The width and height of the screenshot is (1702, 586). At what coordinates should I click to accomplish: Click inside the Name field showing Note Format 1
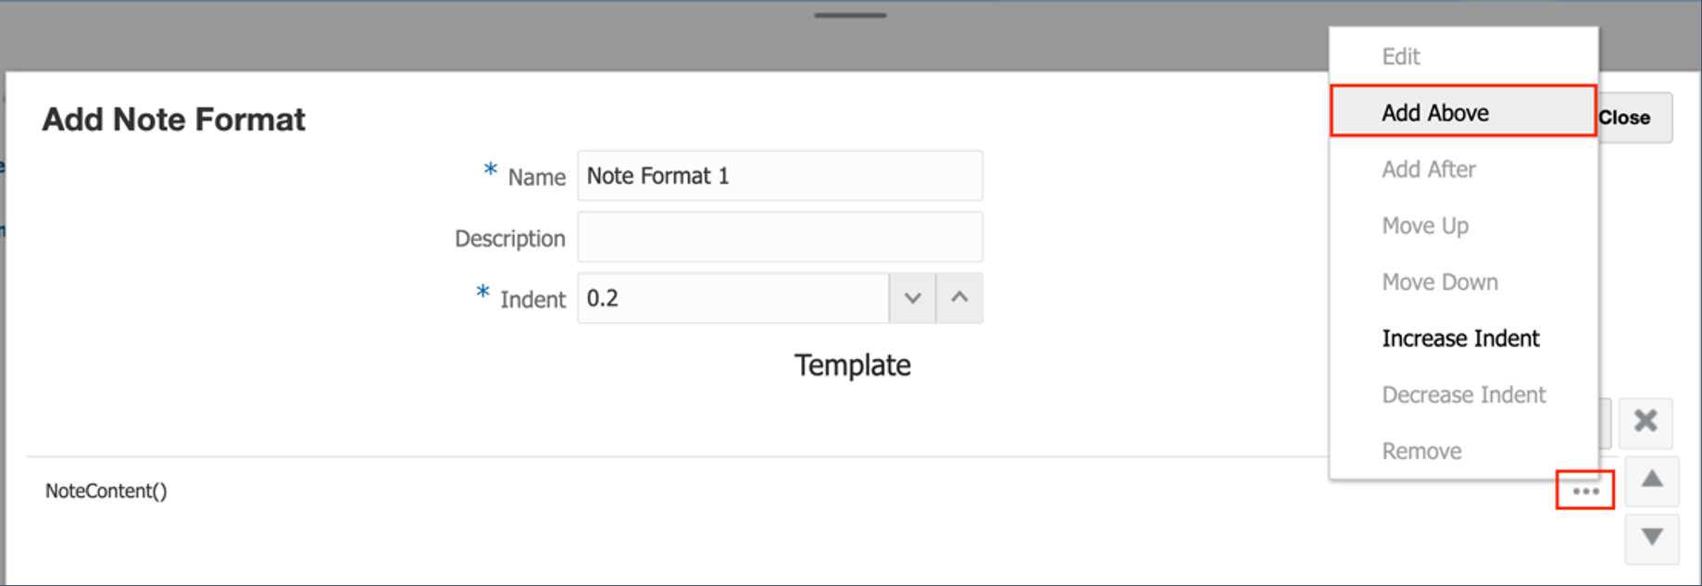click(x=778, y=176)
